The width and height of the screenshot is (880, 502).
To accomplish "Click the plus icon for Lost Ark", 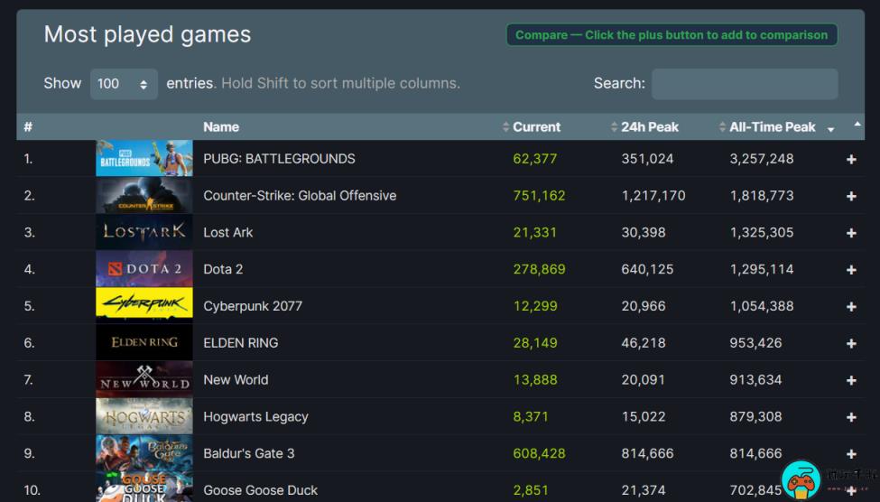I will click(x=851, y=233).
